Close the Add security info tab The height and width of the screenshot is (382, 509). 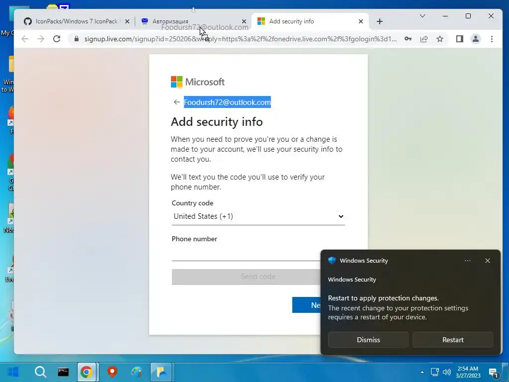pos(361,21)
